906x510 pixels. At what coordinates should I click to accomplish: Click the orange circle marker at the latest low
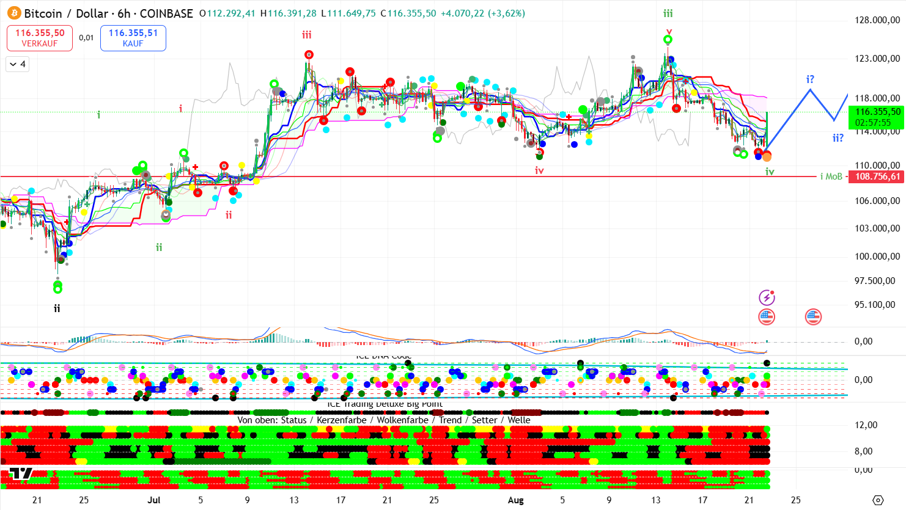tap(767, 157)
